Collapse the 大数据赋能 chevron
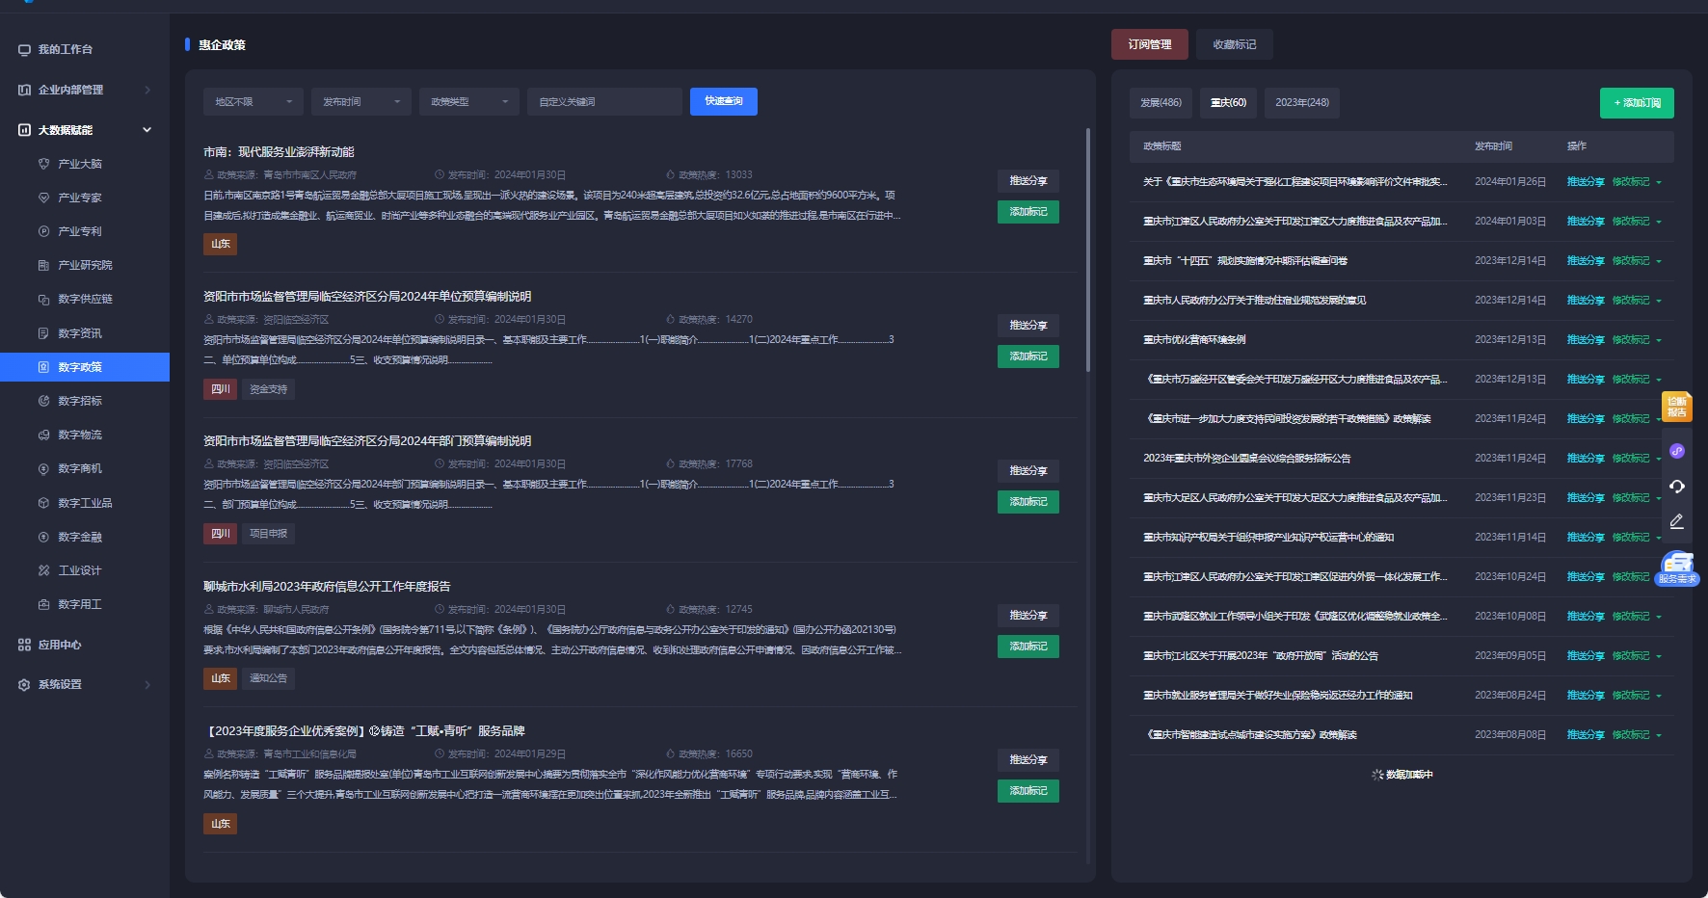 pos(147,130)
